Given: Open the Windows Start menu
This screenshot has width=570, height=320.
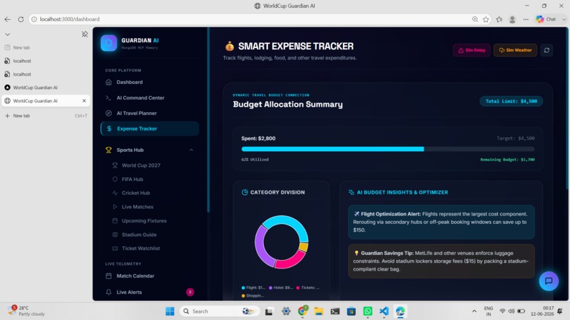Looking at the screenshot, I should pyautogui.click(x=170, y=312).
